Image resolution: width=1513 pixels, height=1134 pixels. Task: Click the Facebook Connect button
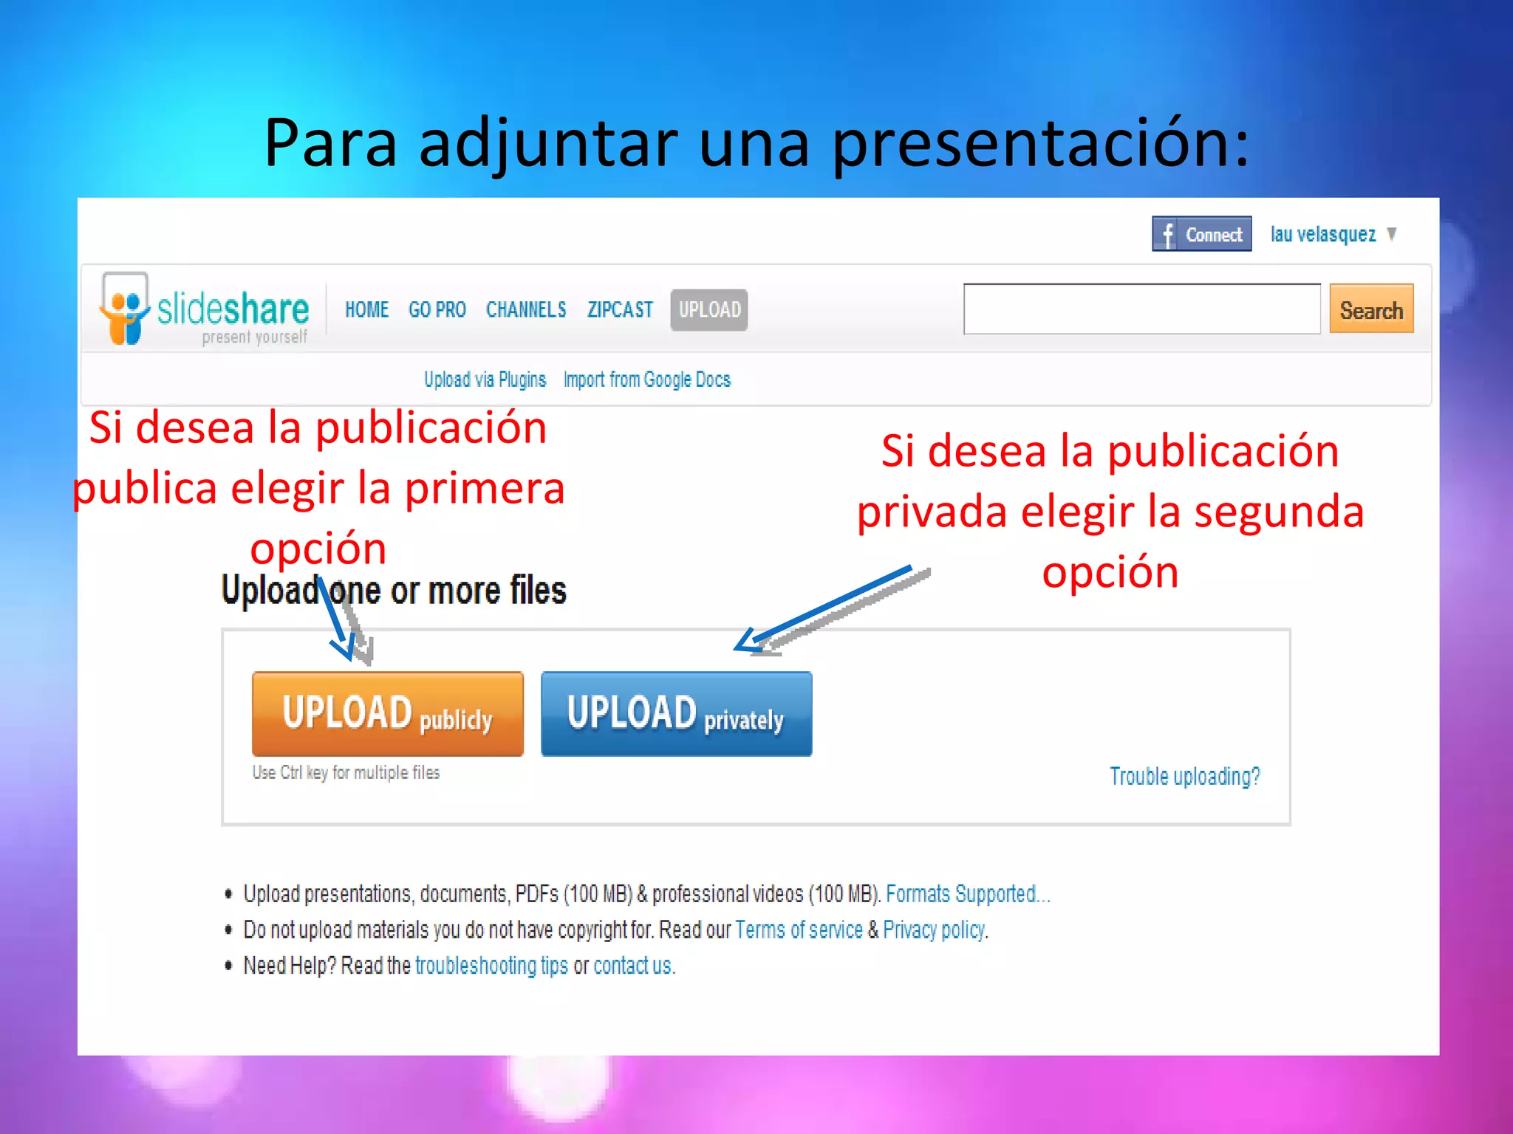click(x=1201, y=234)
